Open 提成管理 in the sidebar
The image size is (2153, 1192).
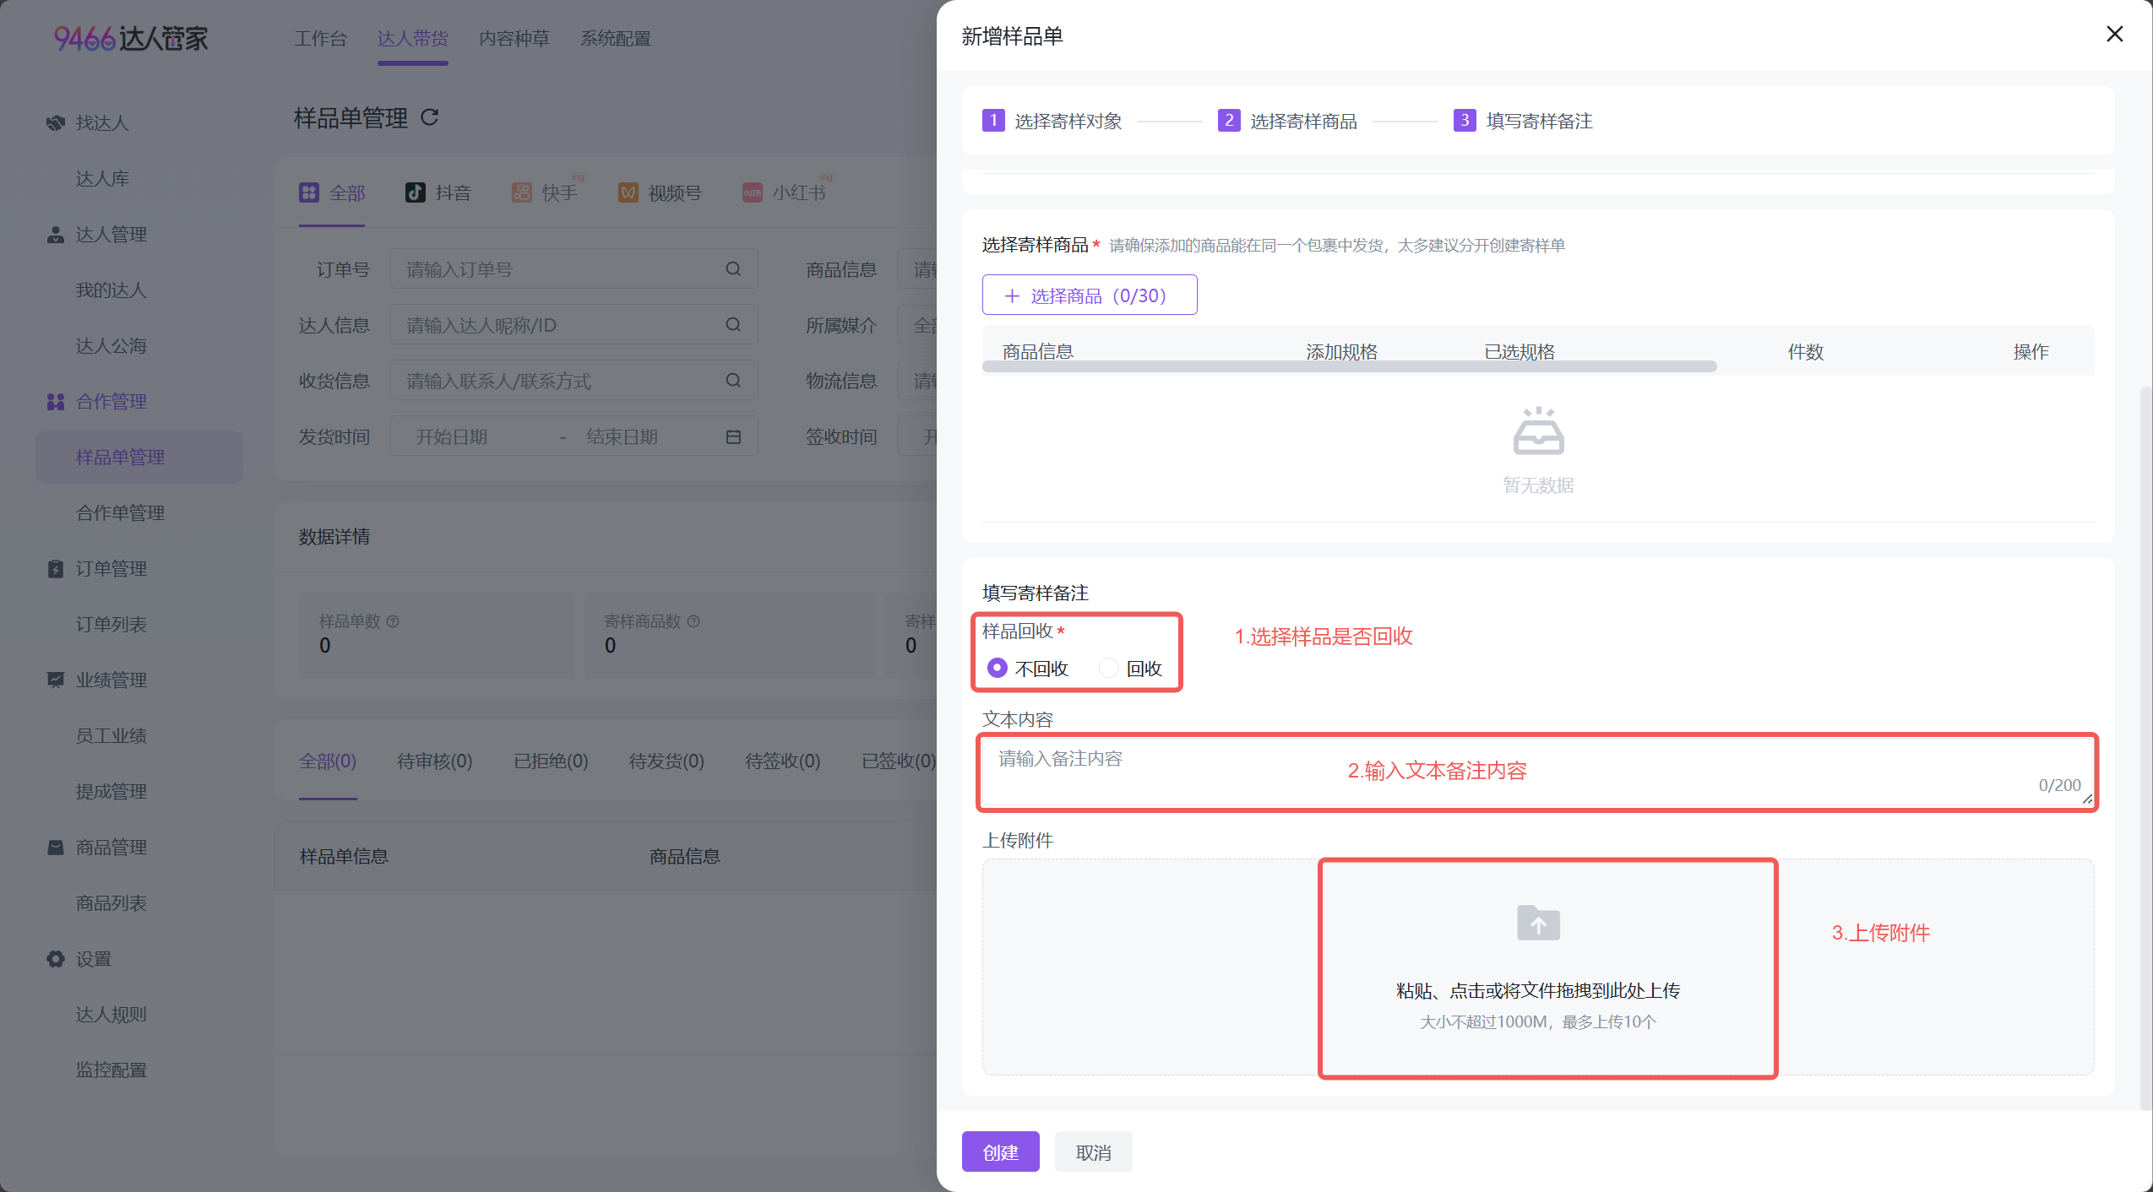coord(111,792)
